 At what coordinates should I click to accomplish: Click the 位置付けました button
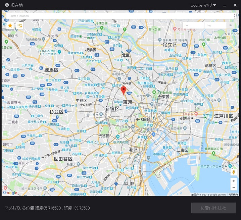pyautogui.click(x=213, y=208)
